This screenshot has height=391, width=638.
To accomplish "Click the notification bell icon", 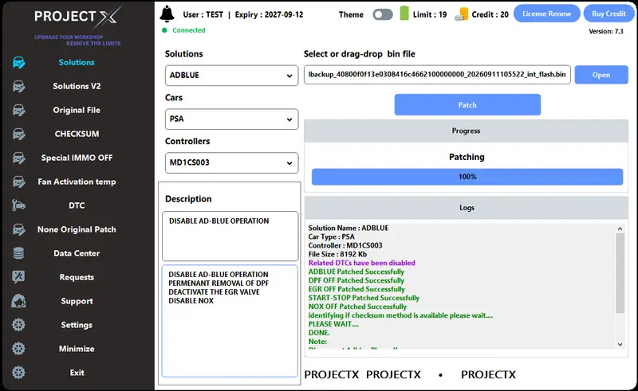I will pyautogui.click(x=167, y=14).
